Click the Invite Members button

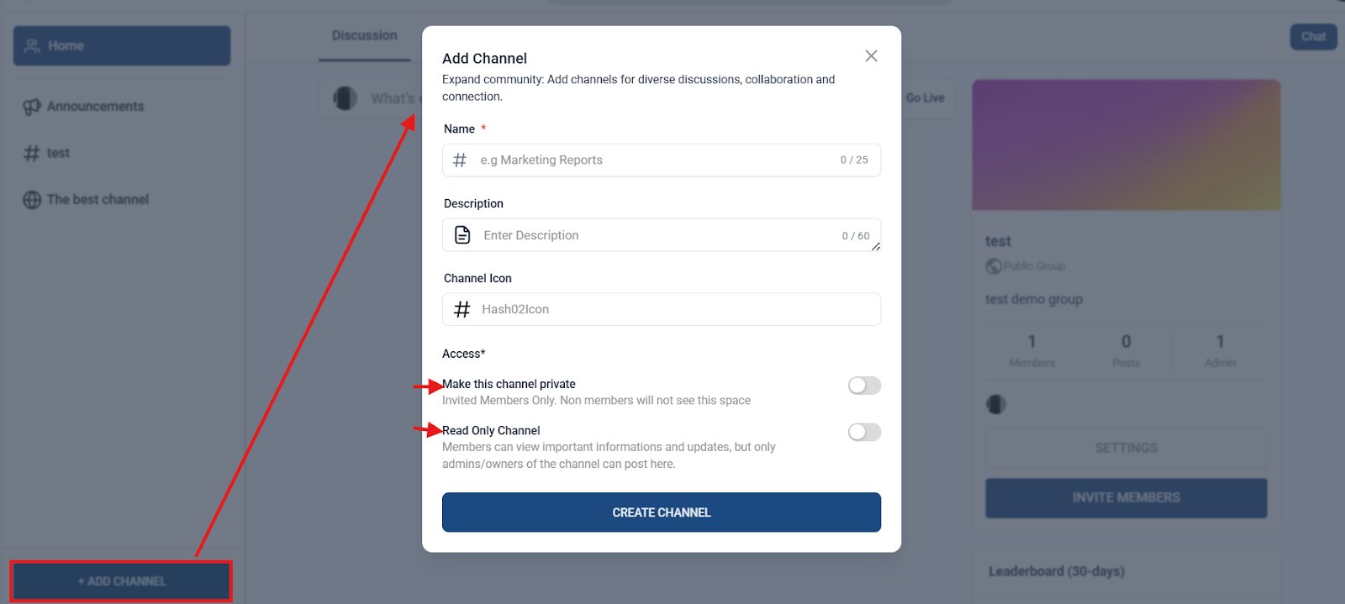coord(1126,498)
